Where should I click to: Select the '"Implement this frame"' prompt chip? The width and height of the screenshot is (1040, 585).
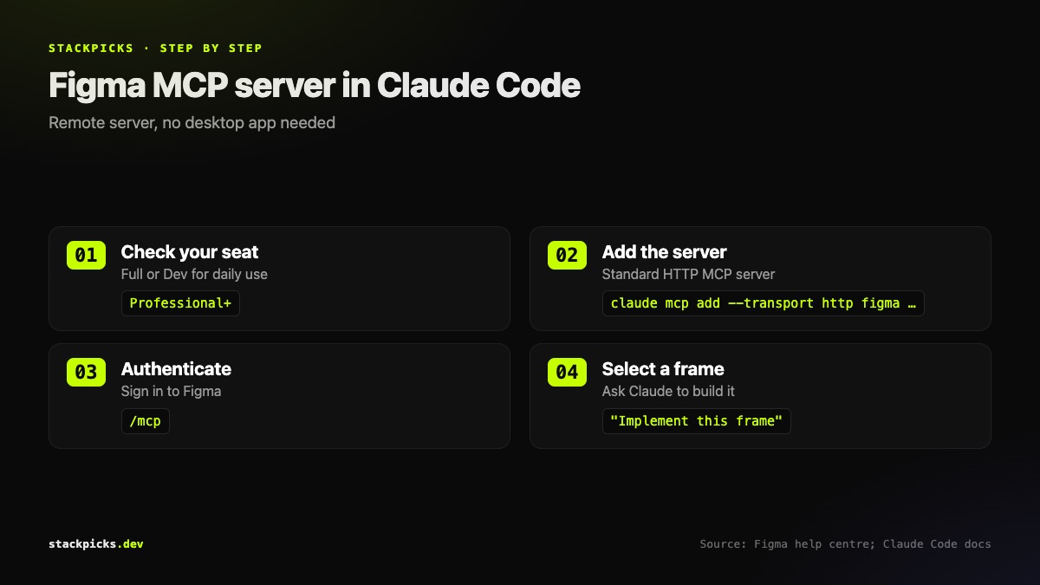pos(697,421)
